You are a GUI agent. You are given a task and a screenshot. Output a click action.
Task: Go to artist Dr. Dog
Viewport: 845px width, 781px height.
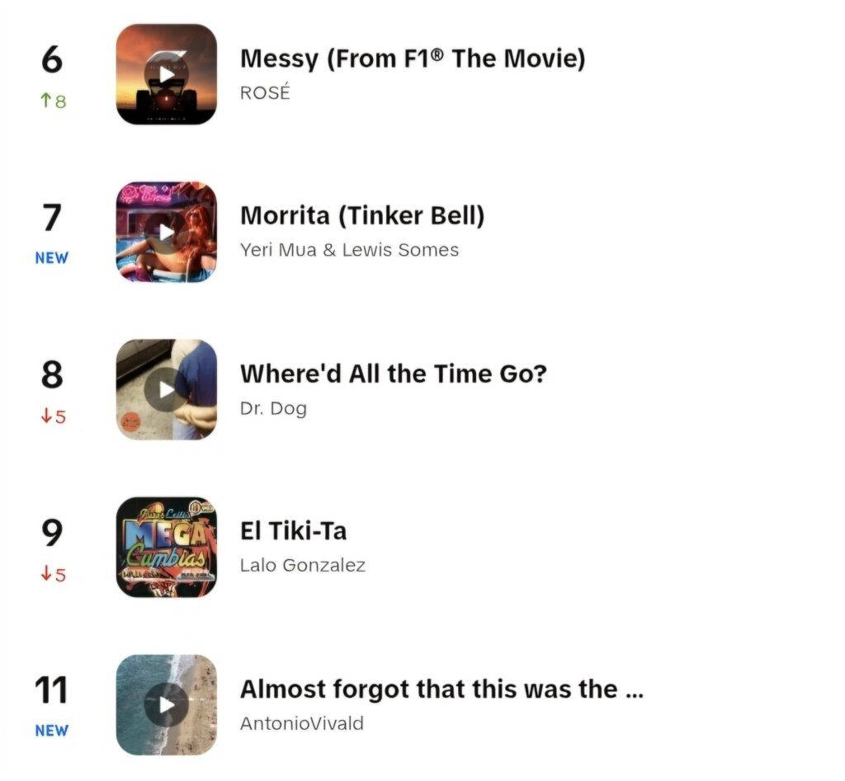point(273,408)
